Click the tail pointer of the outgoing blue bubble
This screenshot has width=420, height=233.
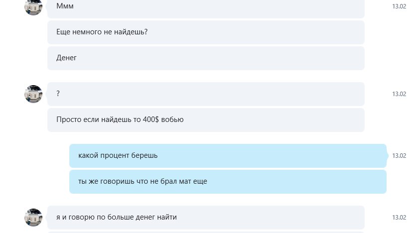point(387,156)
